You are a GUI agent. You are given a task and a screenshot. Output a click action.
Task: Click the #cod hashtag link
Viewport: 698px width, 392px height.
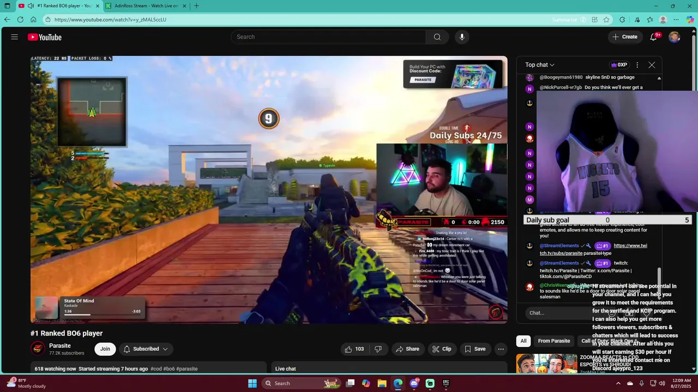[156, 369]
